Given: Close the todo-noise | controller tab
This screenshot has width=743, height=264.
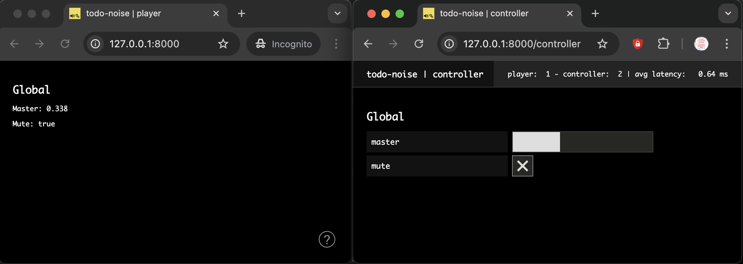Looking at the screenshot, I should click(570, 13).
